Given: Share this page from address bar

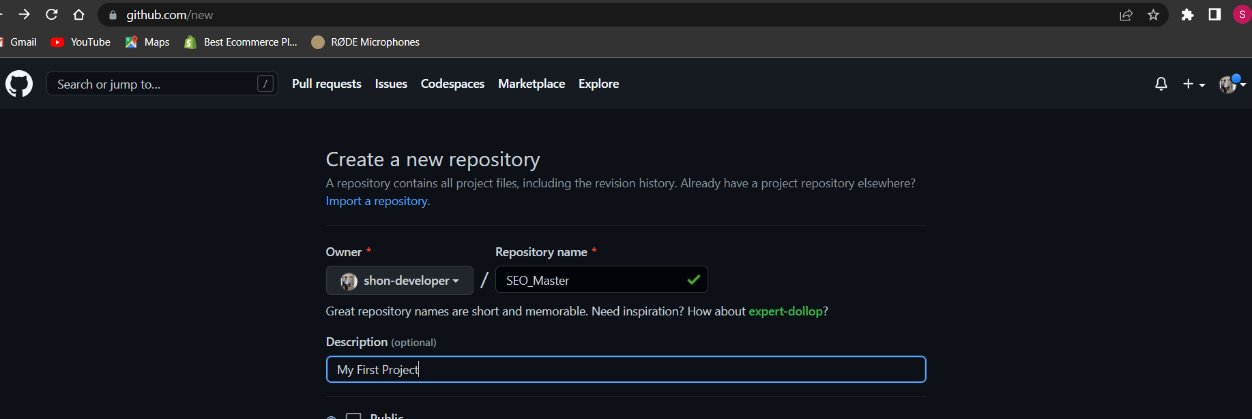Looking at the screenshot, I should (x=1126, y=14).
